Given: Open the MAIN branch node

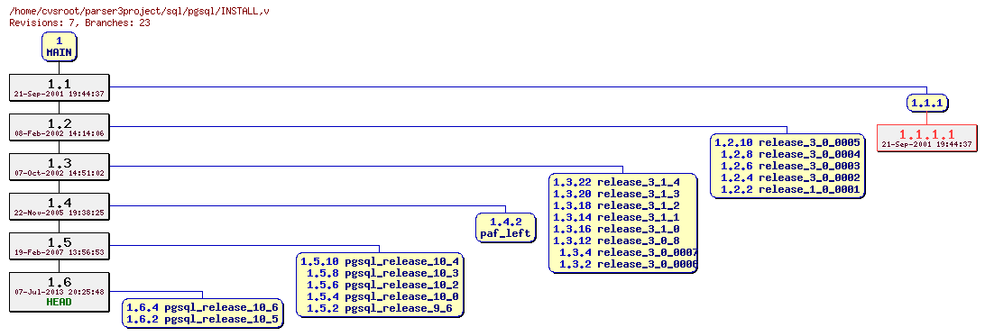Looking at the screenshot, I should point(59,47).
